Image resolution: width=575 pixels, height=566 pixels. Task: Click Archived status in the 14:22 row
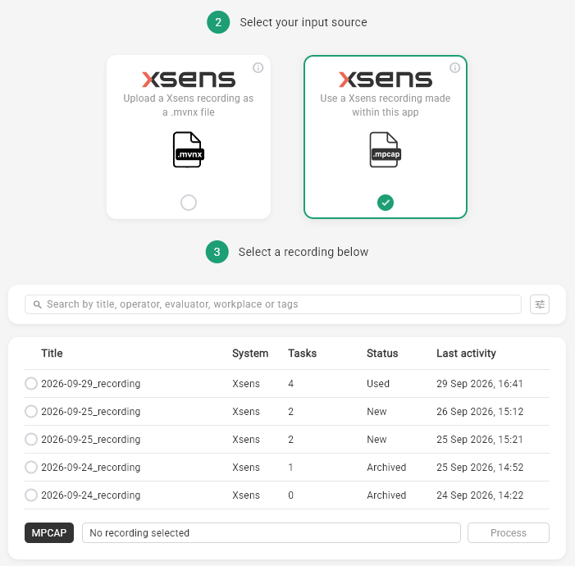coord(386,495)
